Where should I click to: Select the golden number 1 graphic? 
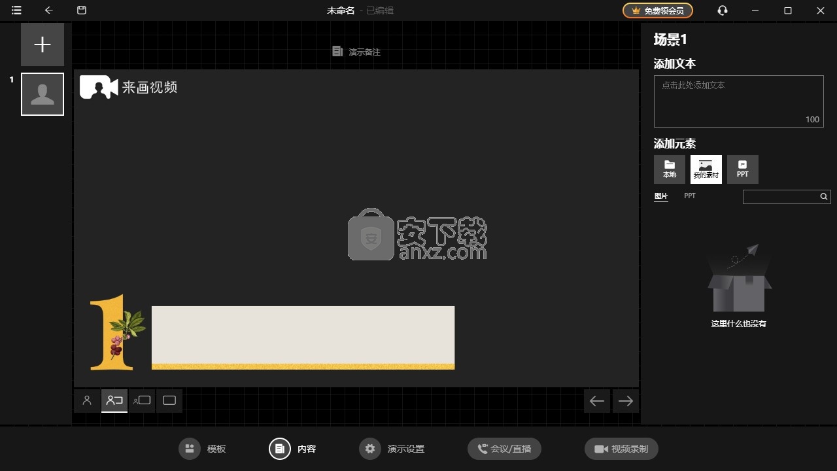(116, 332)
